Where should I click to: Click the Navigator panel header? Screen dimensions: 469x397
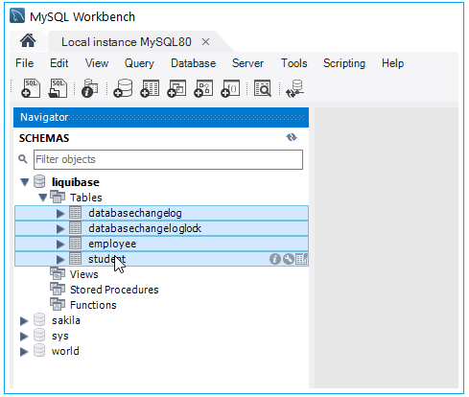[161, 117]
